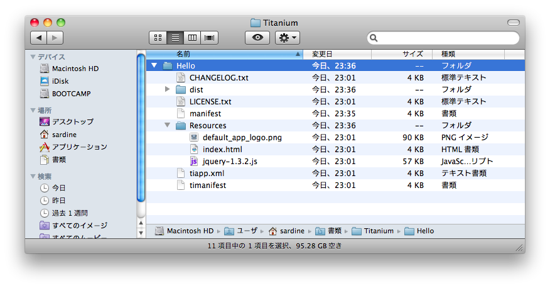550x288 pixels.
Task: Collapse the Hello folder disclosure triangle
Action: 154,65
